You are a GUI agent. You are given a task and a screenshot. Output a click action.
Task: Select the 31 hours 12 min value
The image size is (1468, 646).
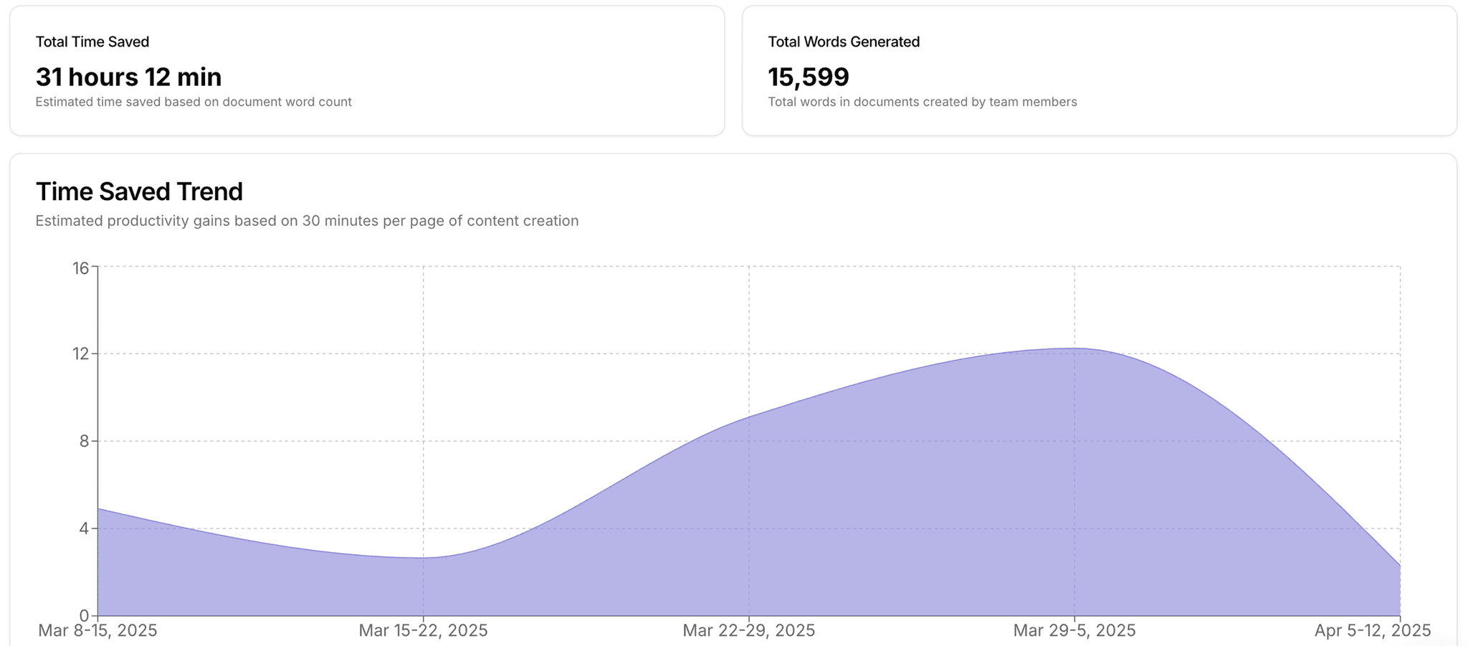pyautogui.click(x=128, y=77)
